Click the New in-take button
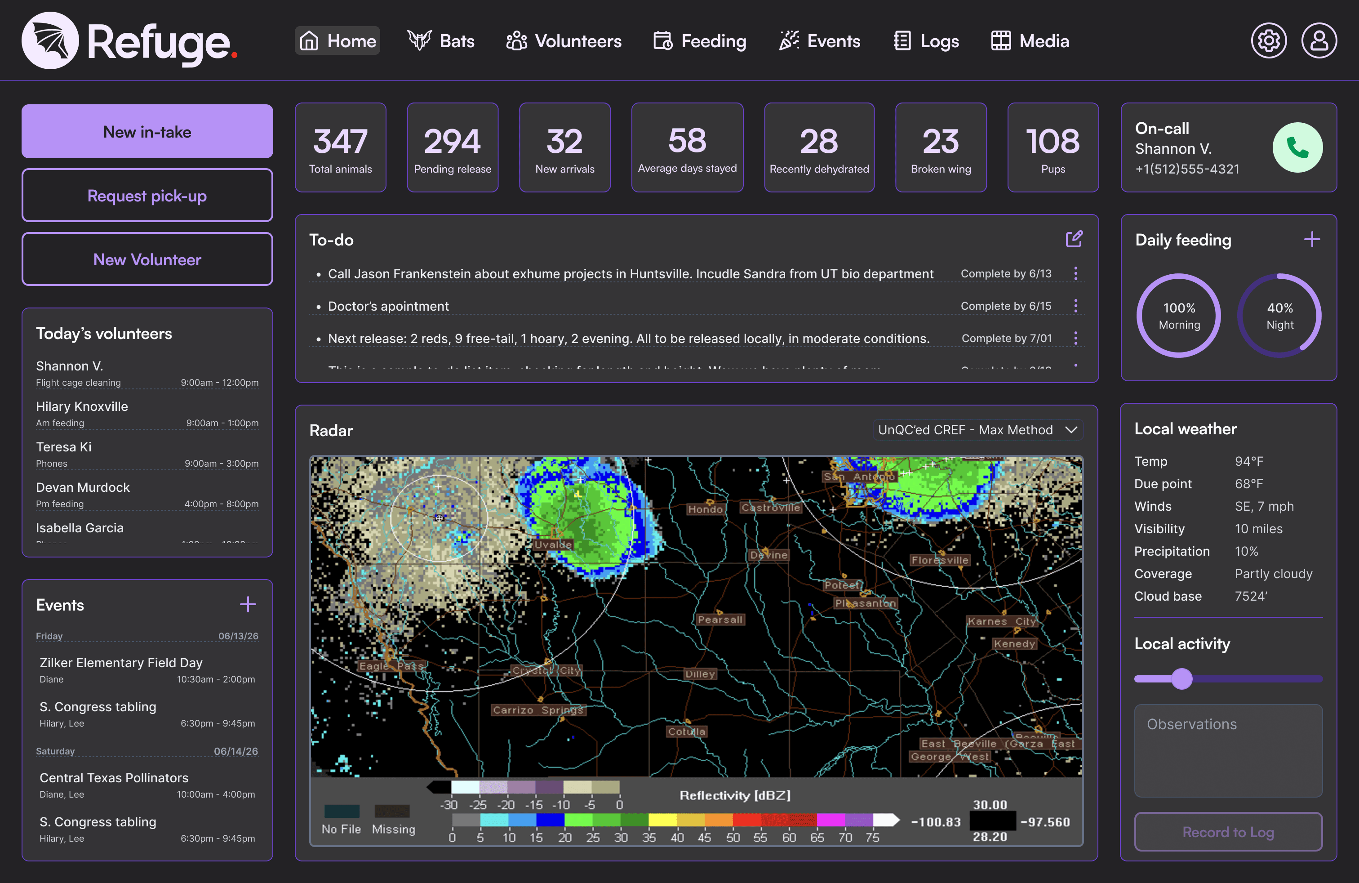Screen dimensions: 1359x883 click(147, 131)
